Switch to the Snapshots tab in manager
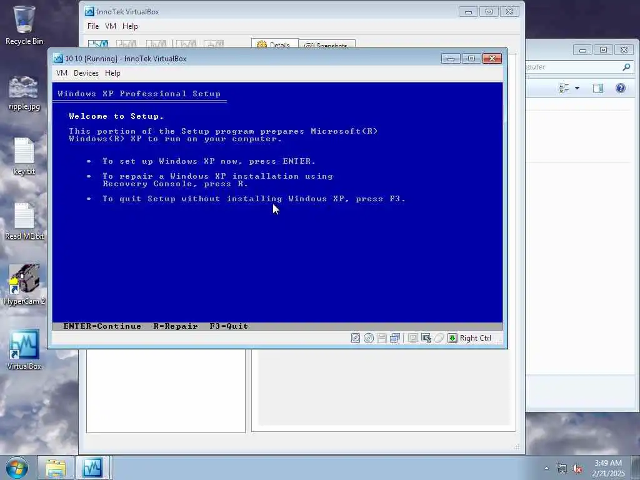640x480 pixels. point(327,44)
